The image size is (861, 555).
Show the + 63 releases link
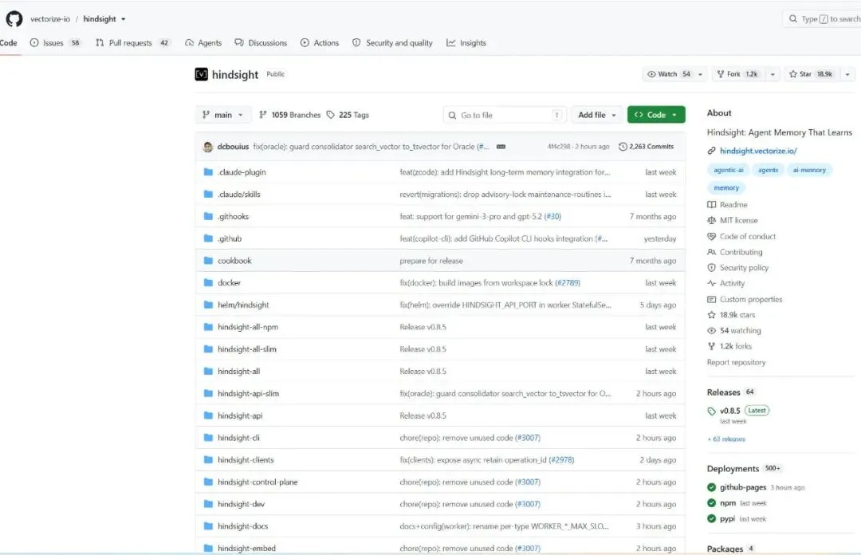click(x=726, y=439)
